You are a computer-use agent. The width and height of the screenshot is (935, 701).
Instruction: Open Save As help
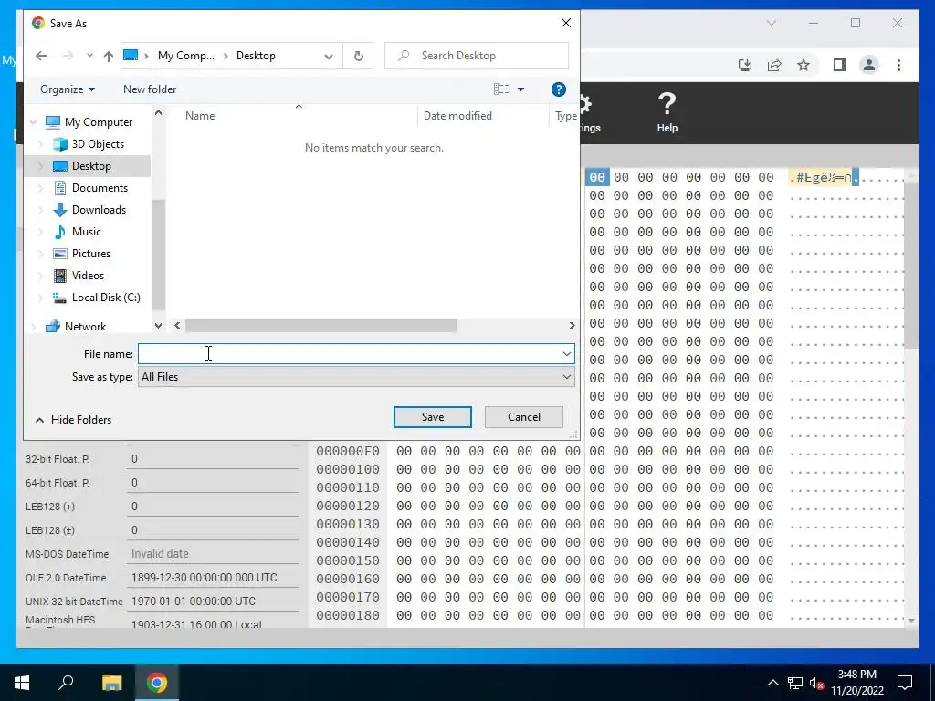click(x=558, y=89)
